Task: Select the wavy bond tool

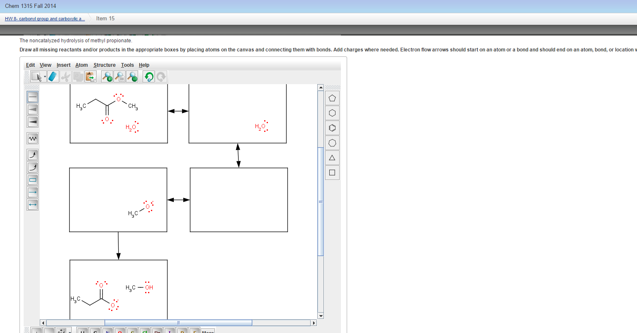Action: (32, 138)
